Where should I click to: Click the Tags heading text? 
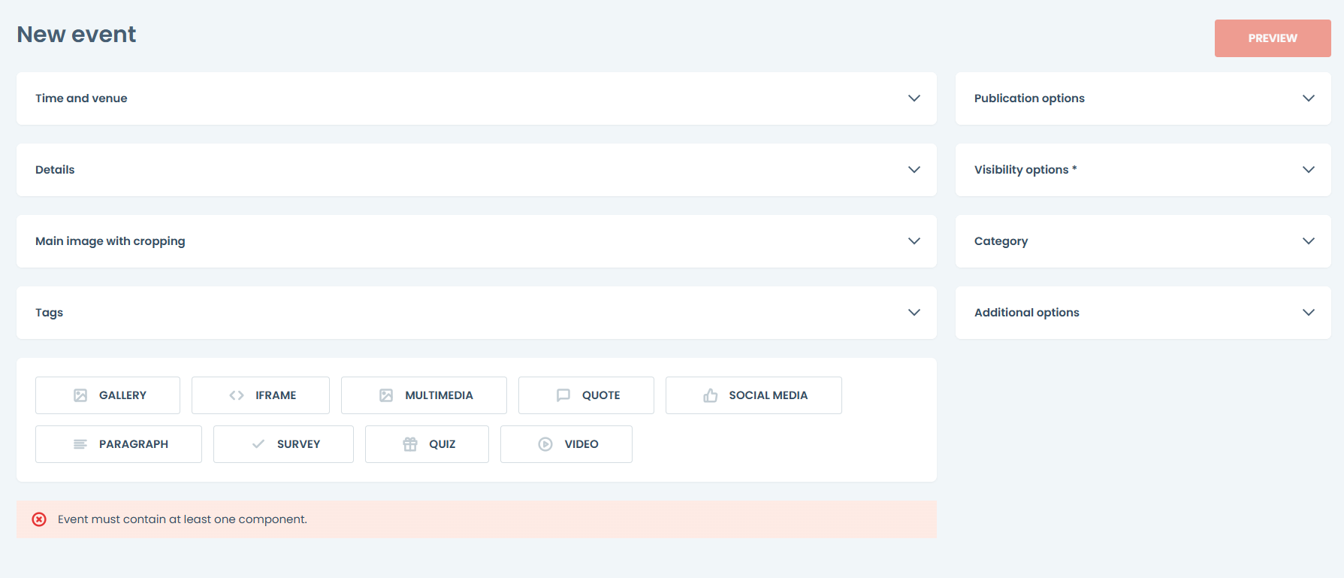tap(49, 313)
